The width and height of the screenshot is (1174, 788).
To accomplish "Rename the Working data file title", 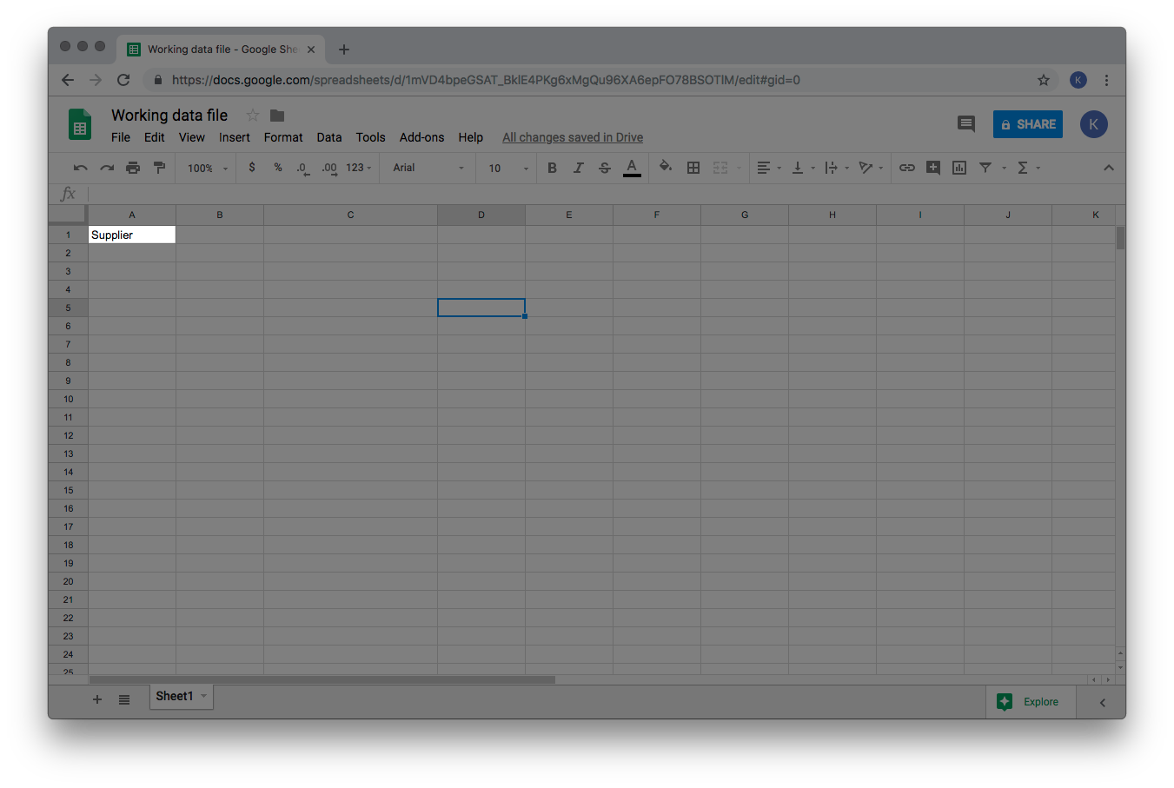I will (x=169, y=116).
